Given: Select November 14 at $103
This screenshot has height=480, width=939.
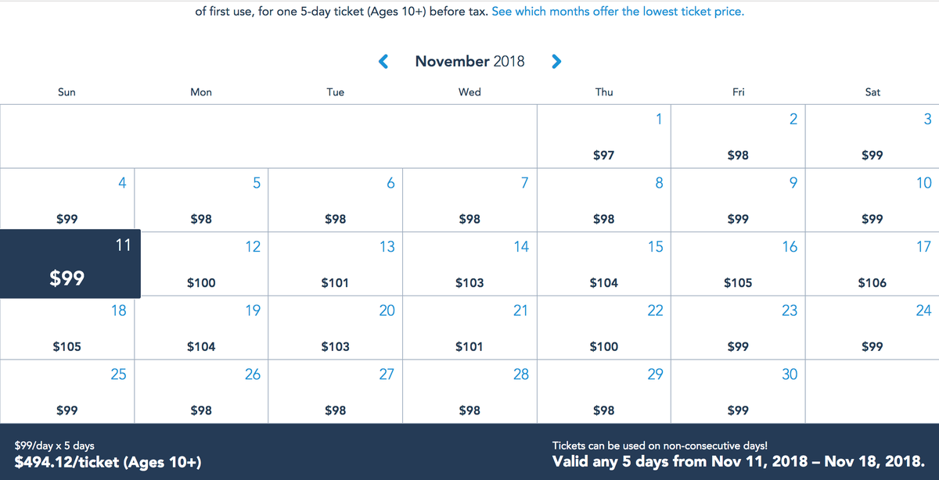Looking at the screenshot, I should coord(469,264).
